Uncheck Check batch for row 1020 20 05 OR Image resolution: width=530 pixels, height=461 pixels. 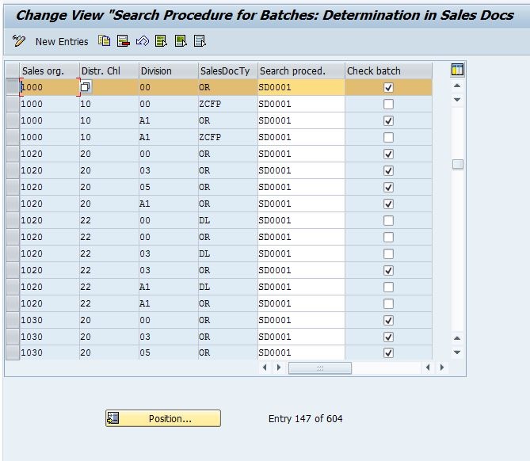(388, 187)
